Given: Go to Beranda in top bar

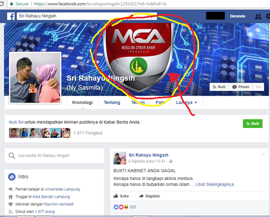Looking at the screenshot, I should (x=237, y=16).
